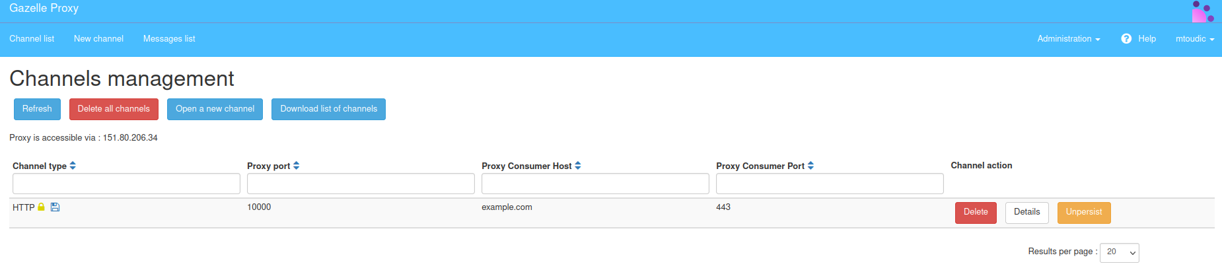Click the floppy disk persisted icon

pyautogui.click(x=55, y=207)
